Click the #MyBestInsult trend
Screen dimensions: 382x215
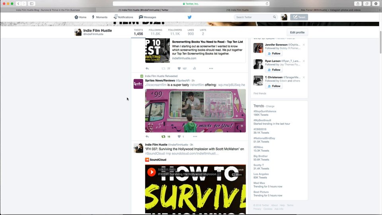[x=262, y=120]
